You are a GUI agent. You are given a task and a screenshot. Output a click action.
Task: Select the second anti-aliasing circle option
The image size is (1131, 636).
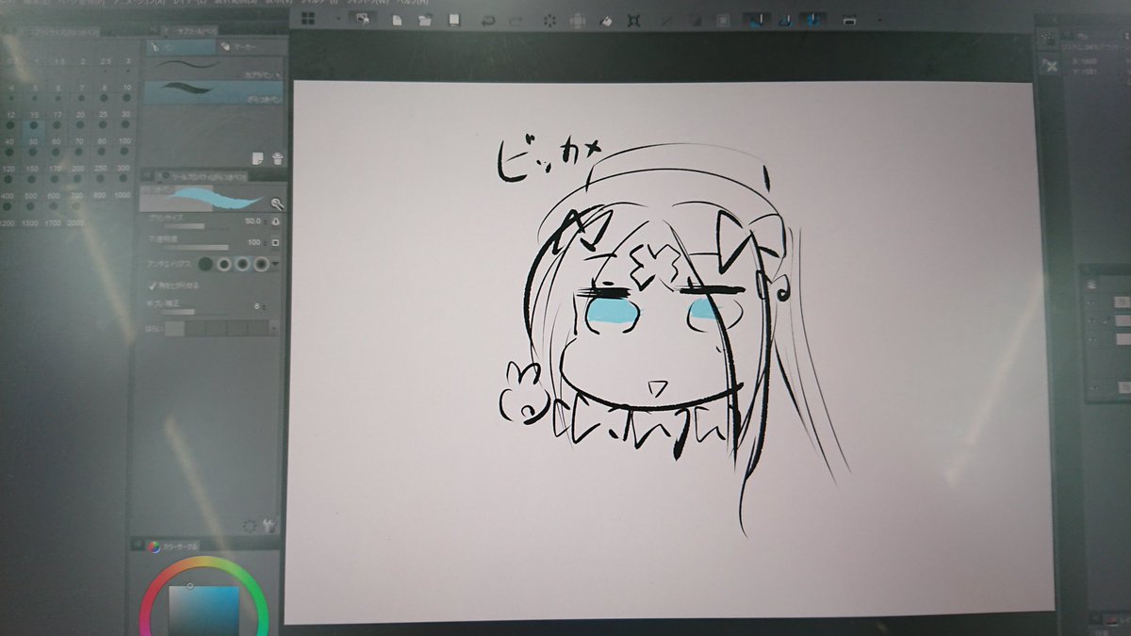[x=224, y=265]
